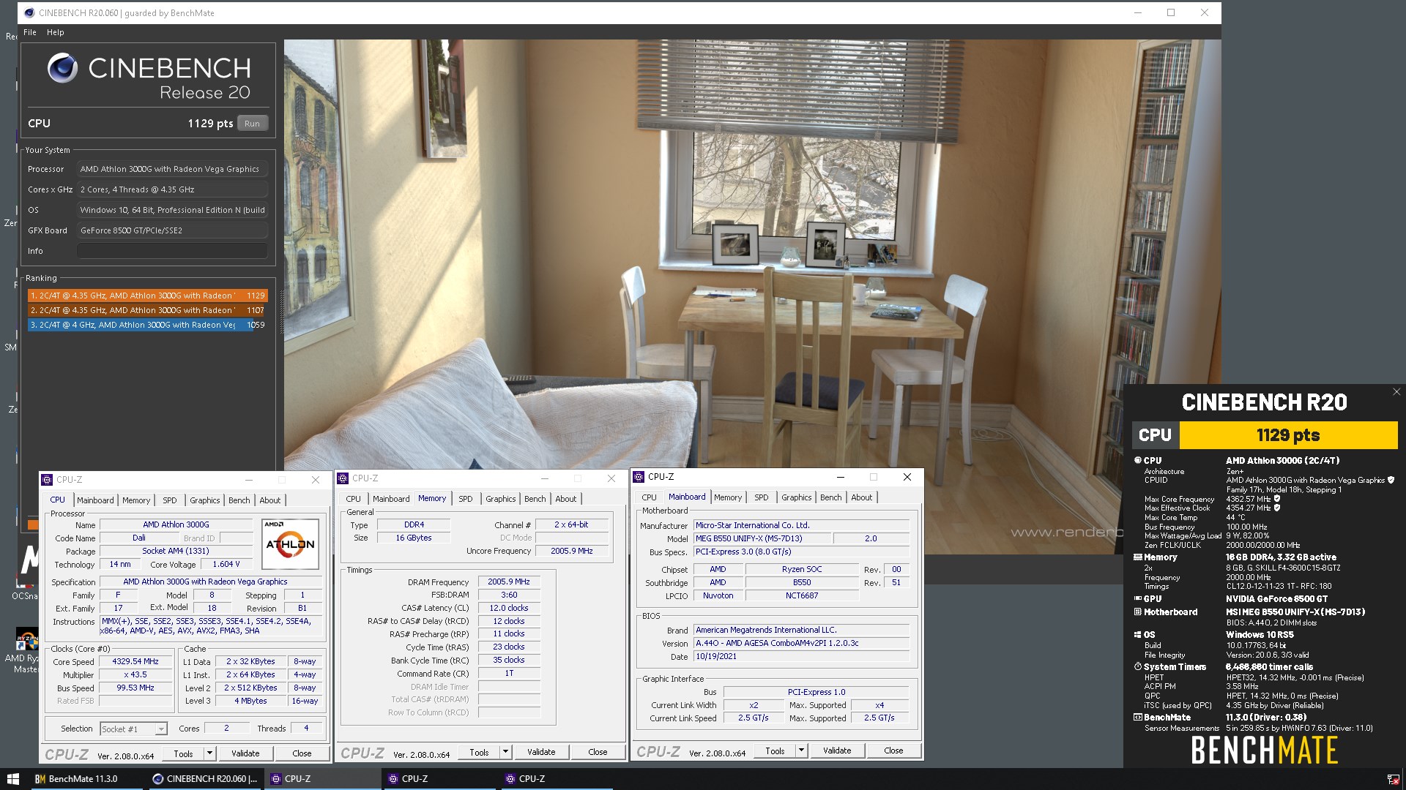The height and width of the screenshot is (790, 1406).
Task: Click the Cinebench title bar app icon
Action: click(29, 12)
